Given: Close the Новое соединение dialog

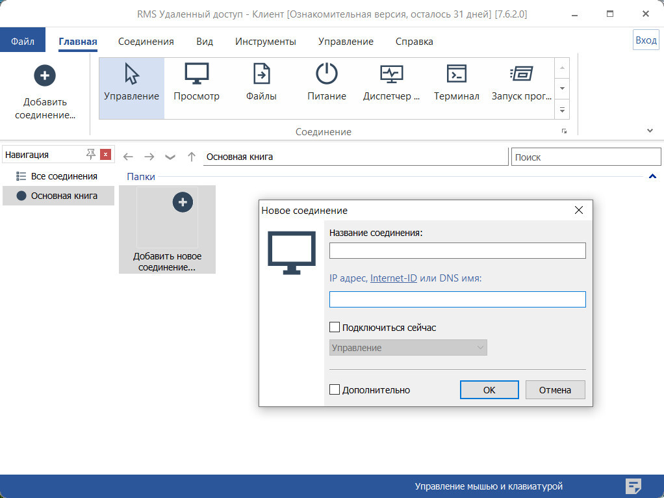Looking at the screenshot, I should pyautogui.click(x=579, y=210).
